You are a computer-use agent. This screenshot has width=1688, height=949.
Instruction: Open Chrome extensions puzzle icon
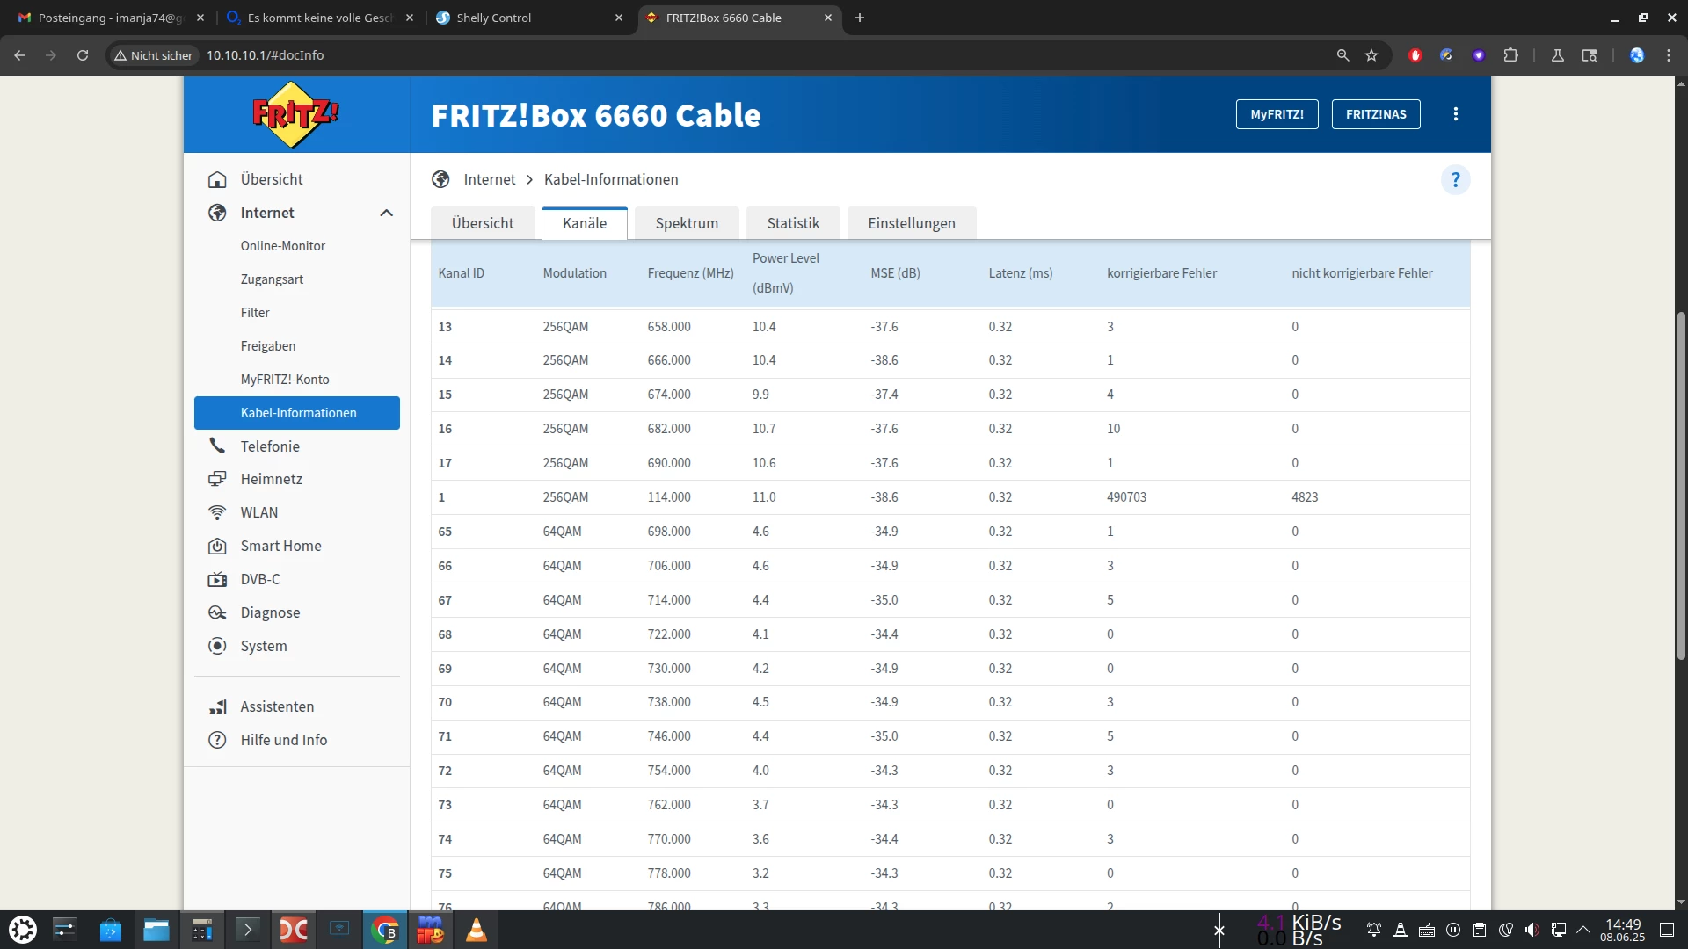pos(1510,55)
